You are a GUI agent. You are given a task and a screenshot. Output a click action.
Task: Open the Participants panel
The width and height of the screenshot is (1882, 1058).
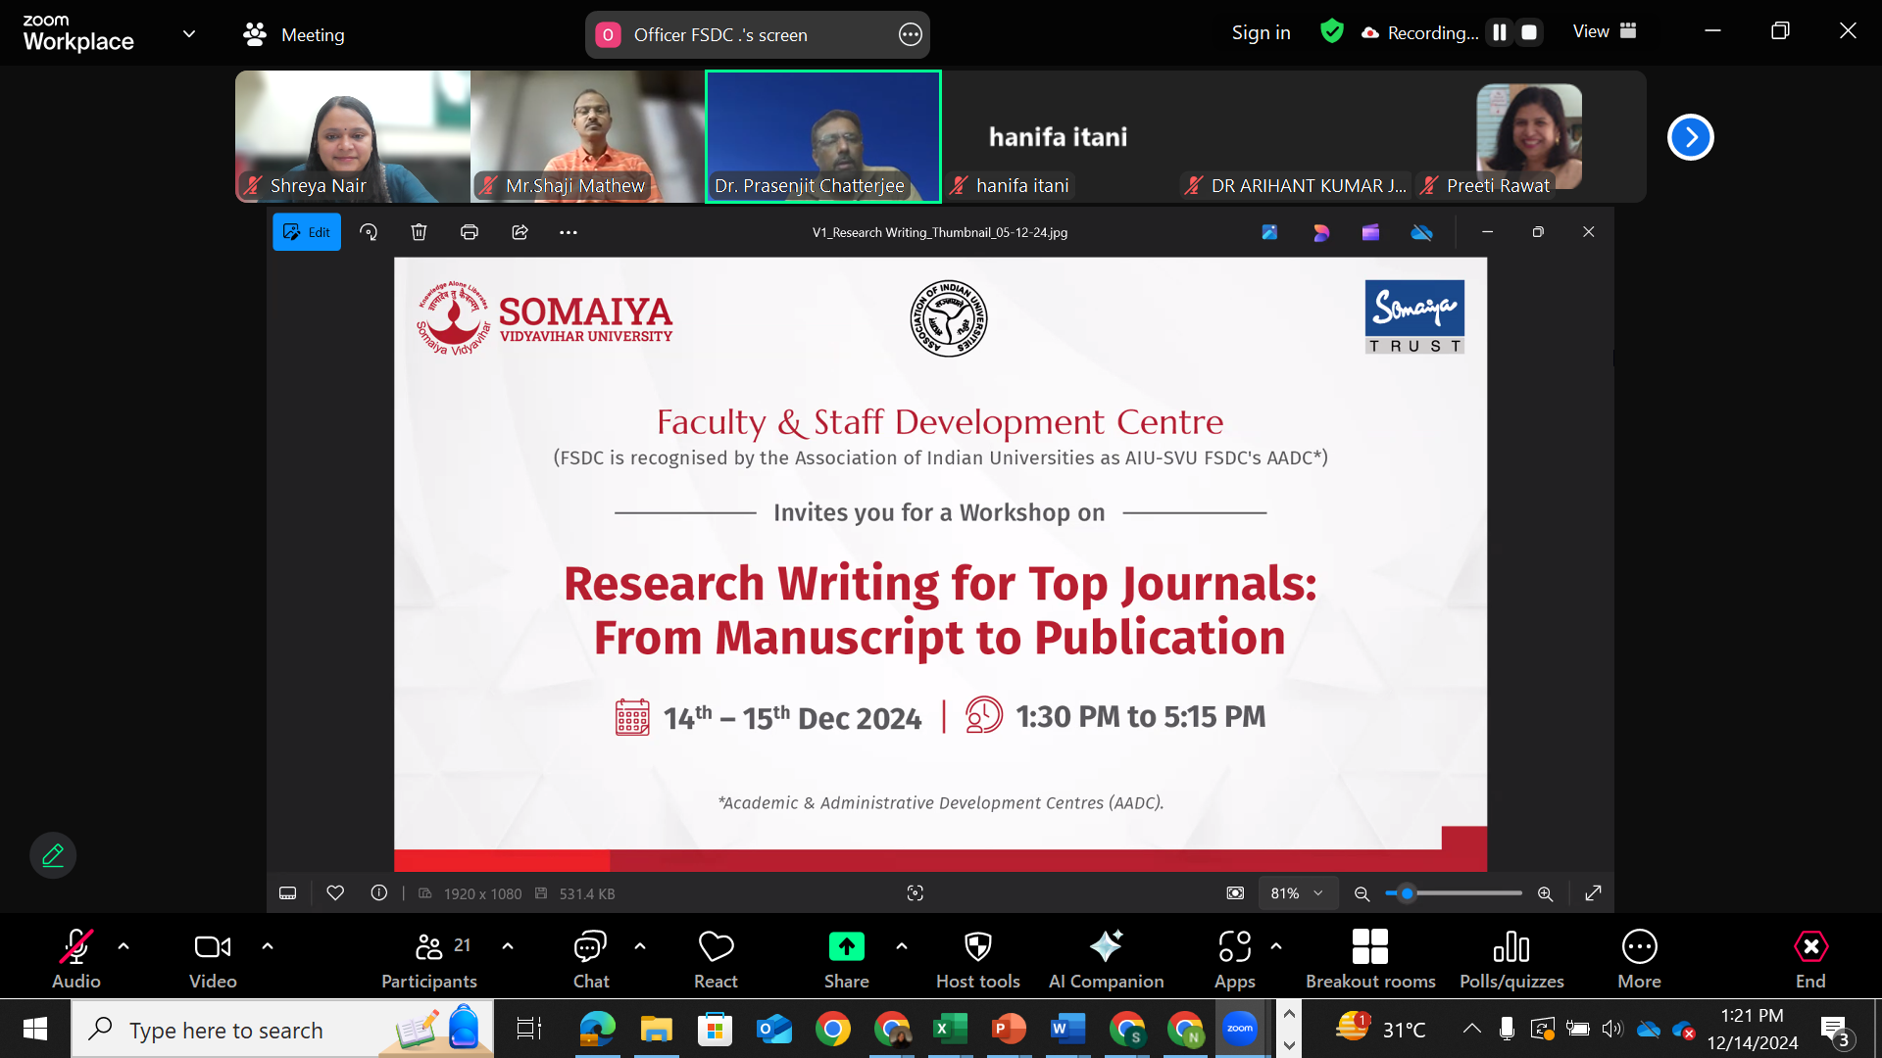tap(429, 959)
